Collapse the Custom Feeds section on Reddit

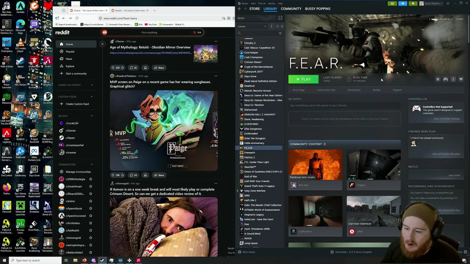(92, 96)
